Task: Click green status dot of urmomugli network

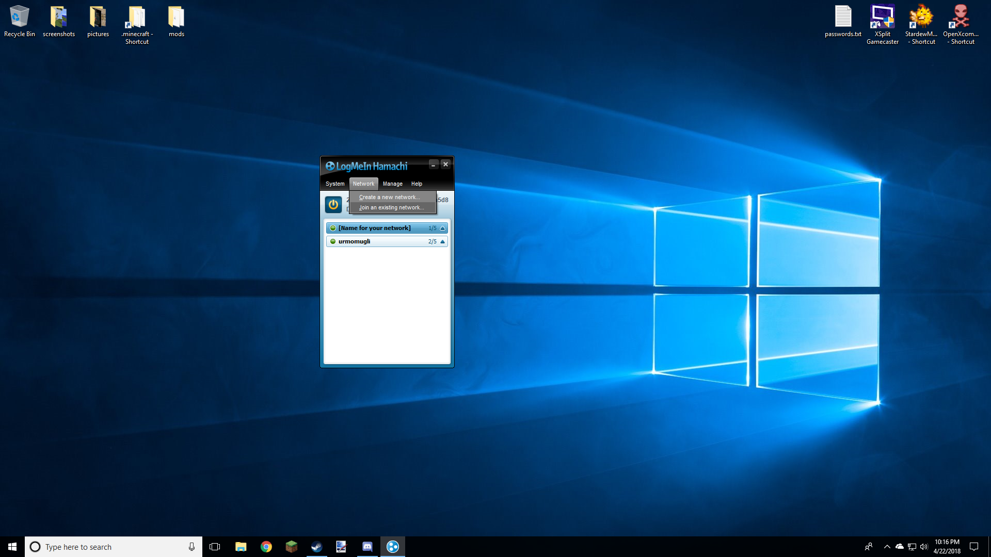Action: click(333, 241)
